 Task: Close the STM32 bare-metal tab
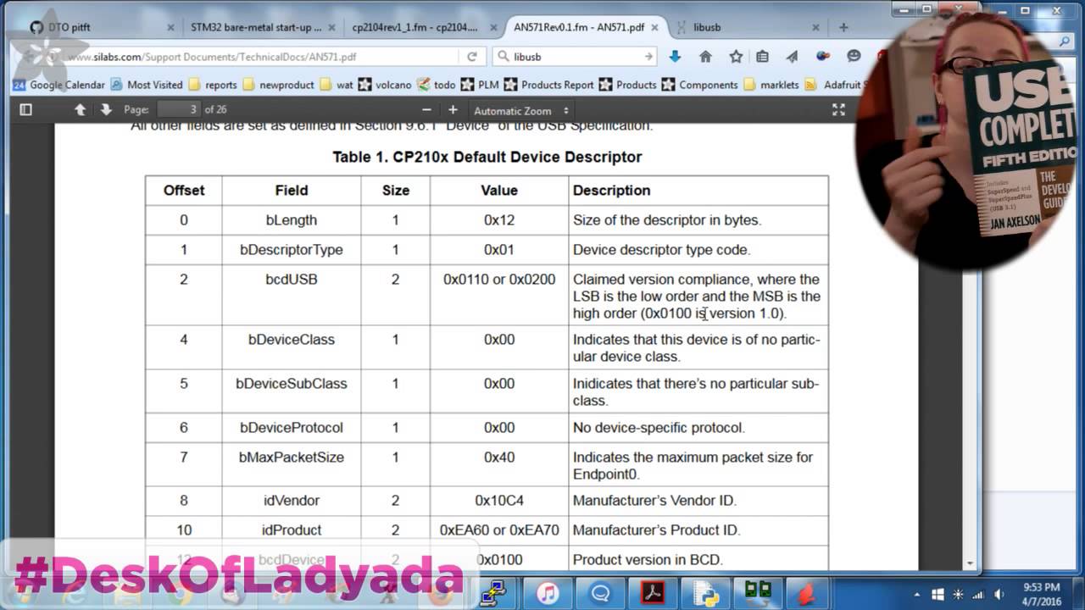[331, 27]
